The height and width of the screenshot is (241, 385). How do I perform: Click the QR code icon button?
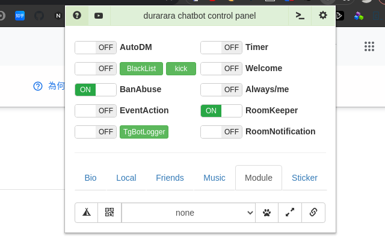[109, 213]
